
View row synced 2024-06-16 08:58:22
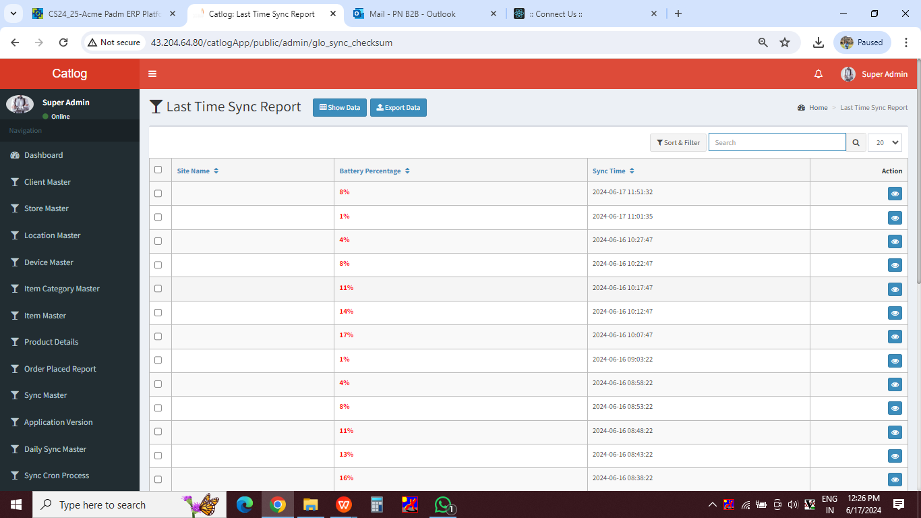click(x=895, y=384)
